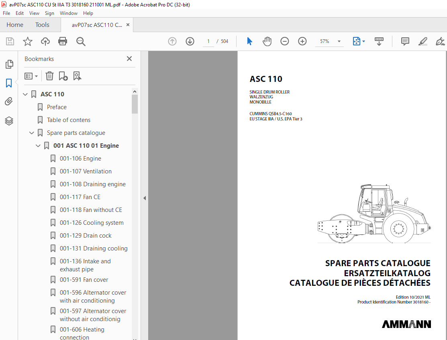
Task: Jump to 001-126 Cooling system bookmark
Action: (x=92, y=222)
